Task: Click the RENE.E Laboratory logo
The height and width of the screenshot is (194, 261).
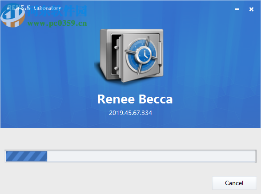Action: (x=34, y=8)
